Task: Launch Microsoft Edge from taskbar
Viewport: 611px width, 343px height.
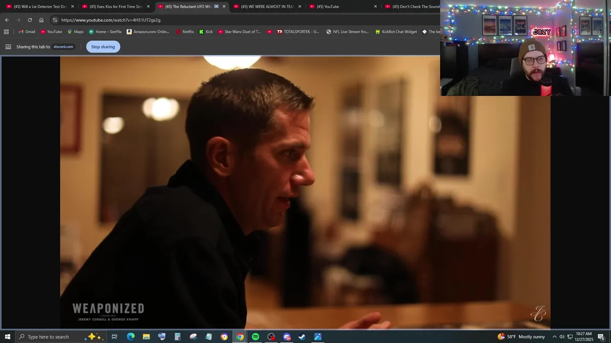Action: coord(130,337)
